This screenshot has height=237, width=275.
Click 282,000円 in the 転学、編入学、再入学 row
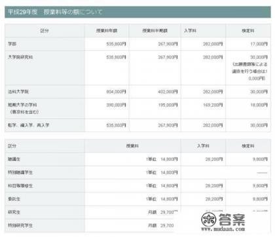point(213,125)
